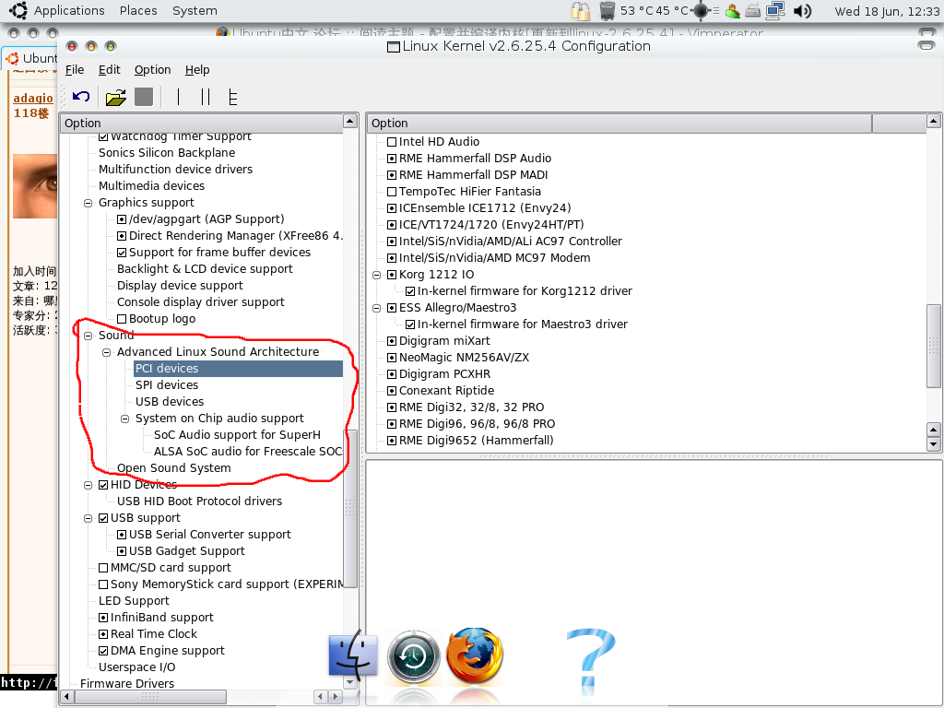Toggle In-kernel firmware for Korg1212 driver
This screenshot has height=708, width=944.
point(410,291)
